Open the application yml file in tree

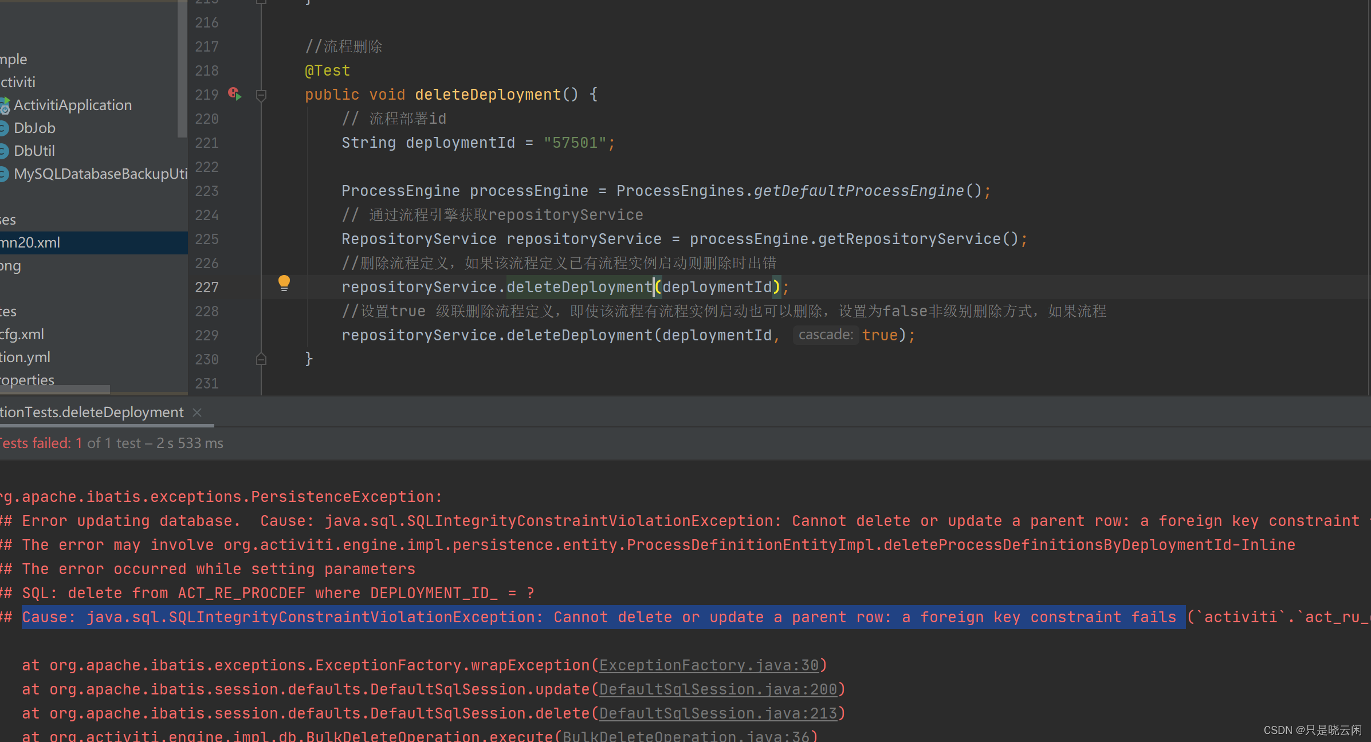[x=25, y=358]
